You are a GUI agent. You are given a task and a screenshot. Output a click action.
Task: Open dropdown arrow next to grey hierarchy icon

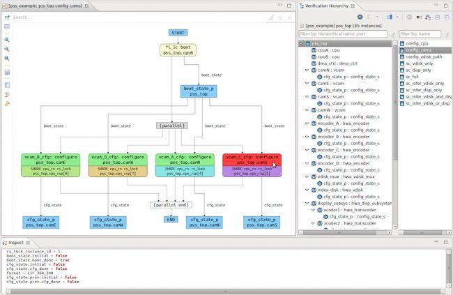[x=377, y=17]
